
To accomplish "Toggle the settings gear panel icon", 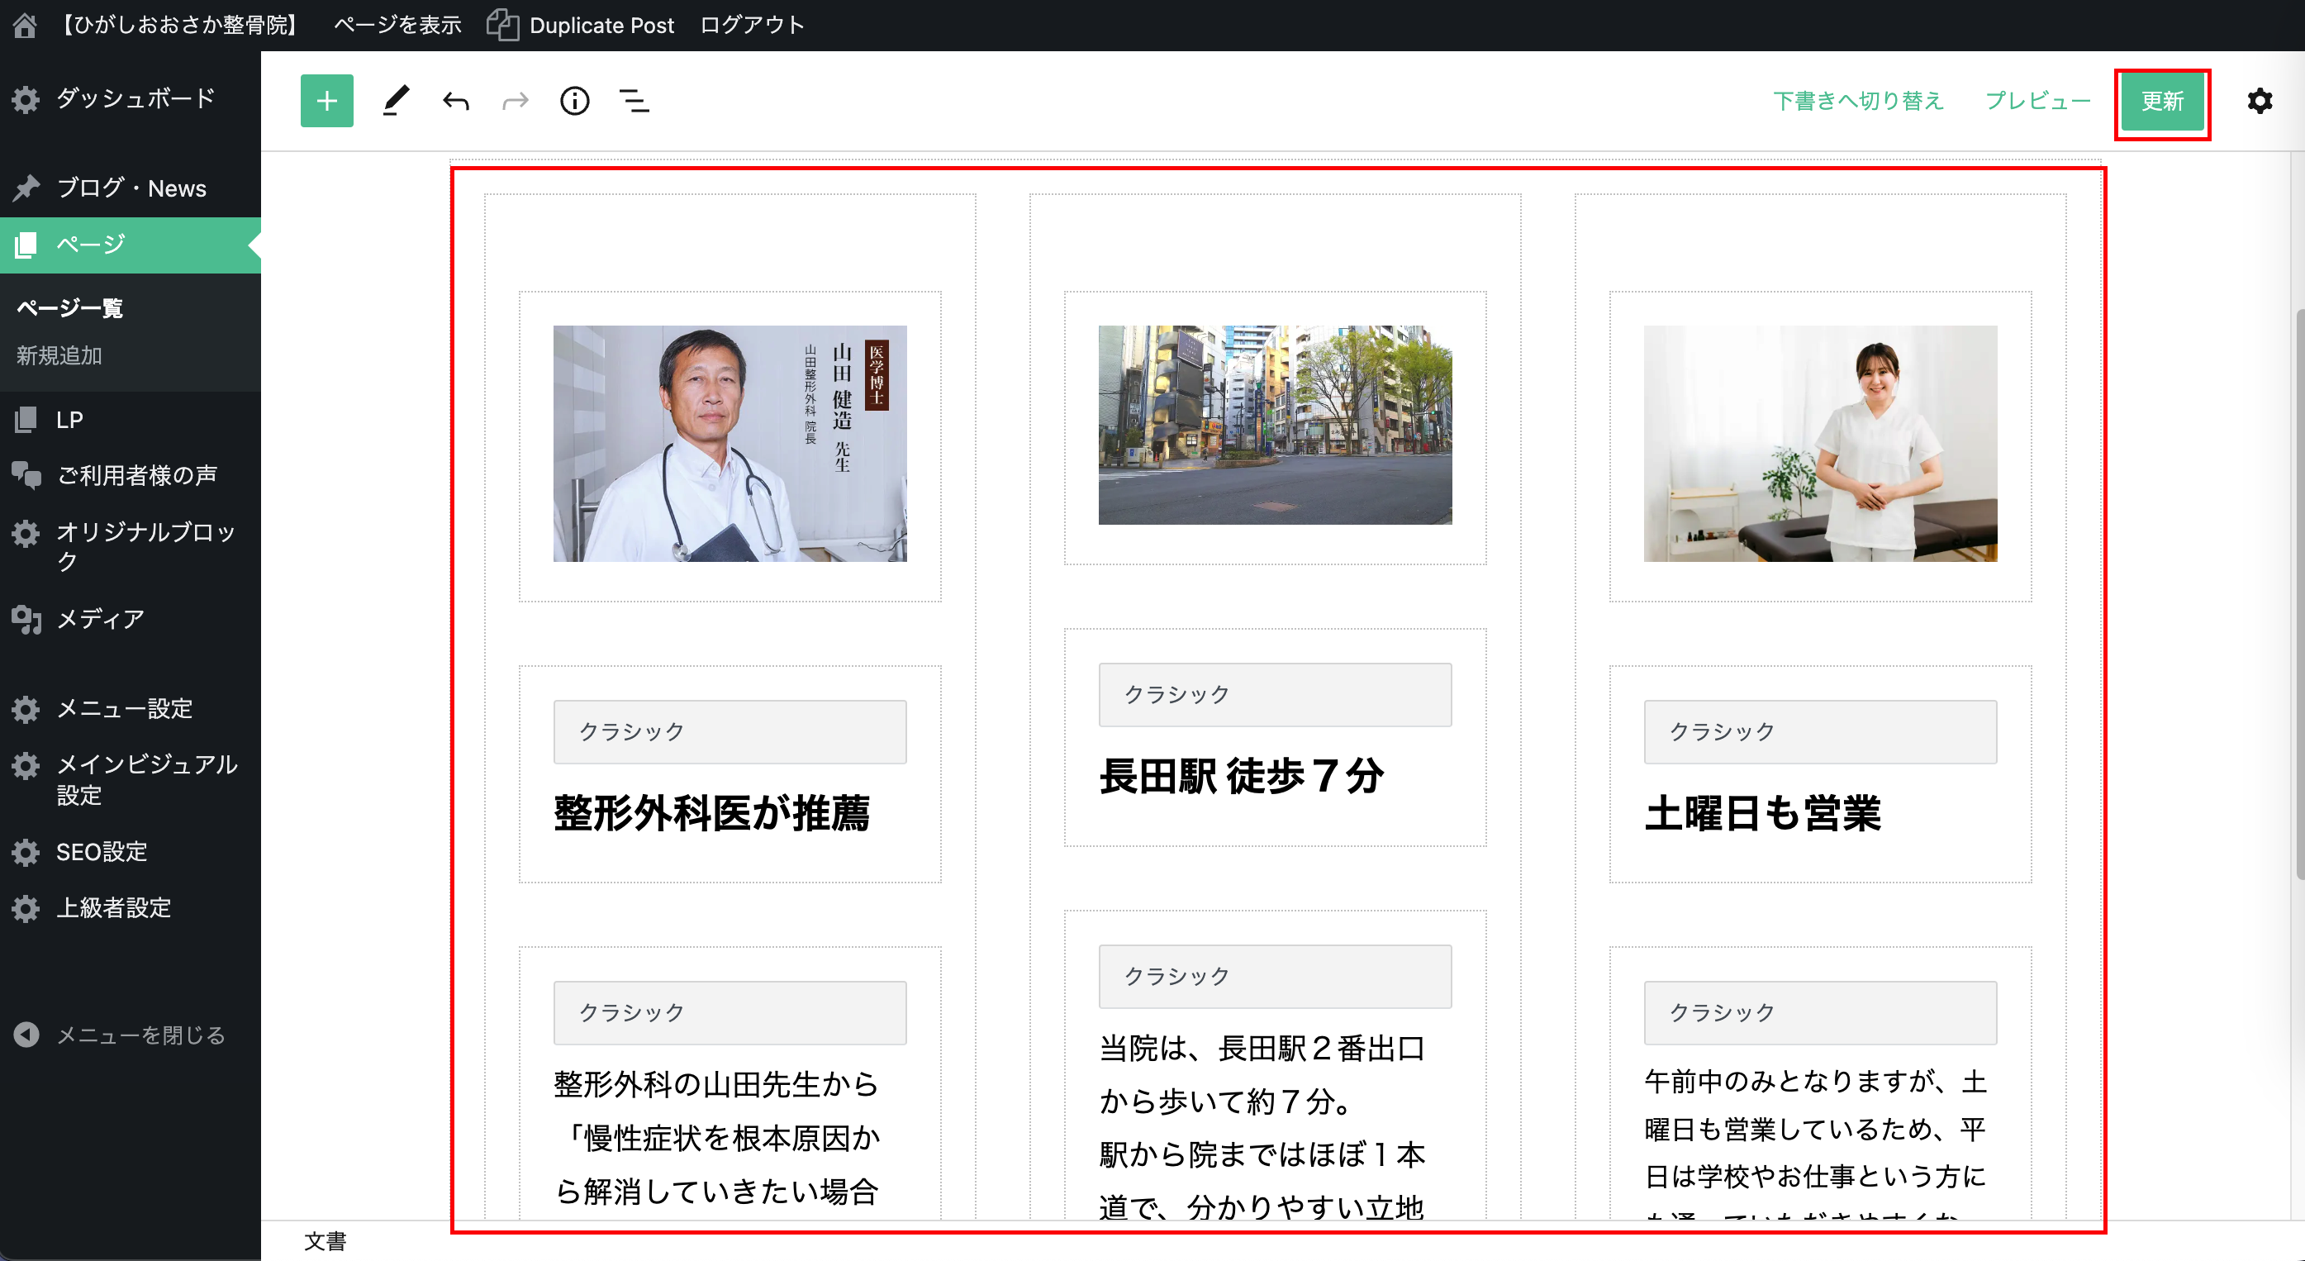I will click(x=2260, y=101).
